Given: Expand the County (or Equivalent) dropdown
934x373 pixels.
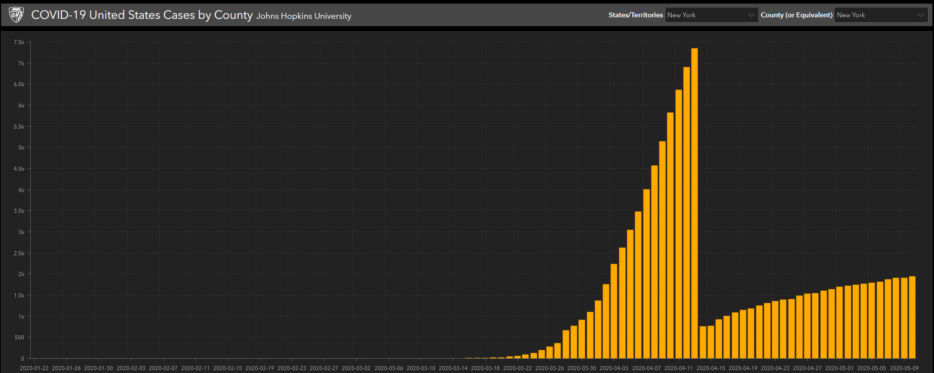Looking at the screenshot, I should [x=875, y=15].
